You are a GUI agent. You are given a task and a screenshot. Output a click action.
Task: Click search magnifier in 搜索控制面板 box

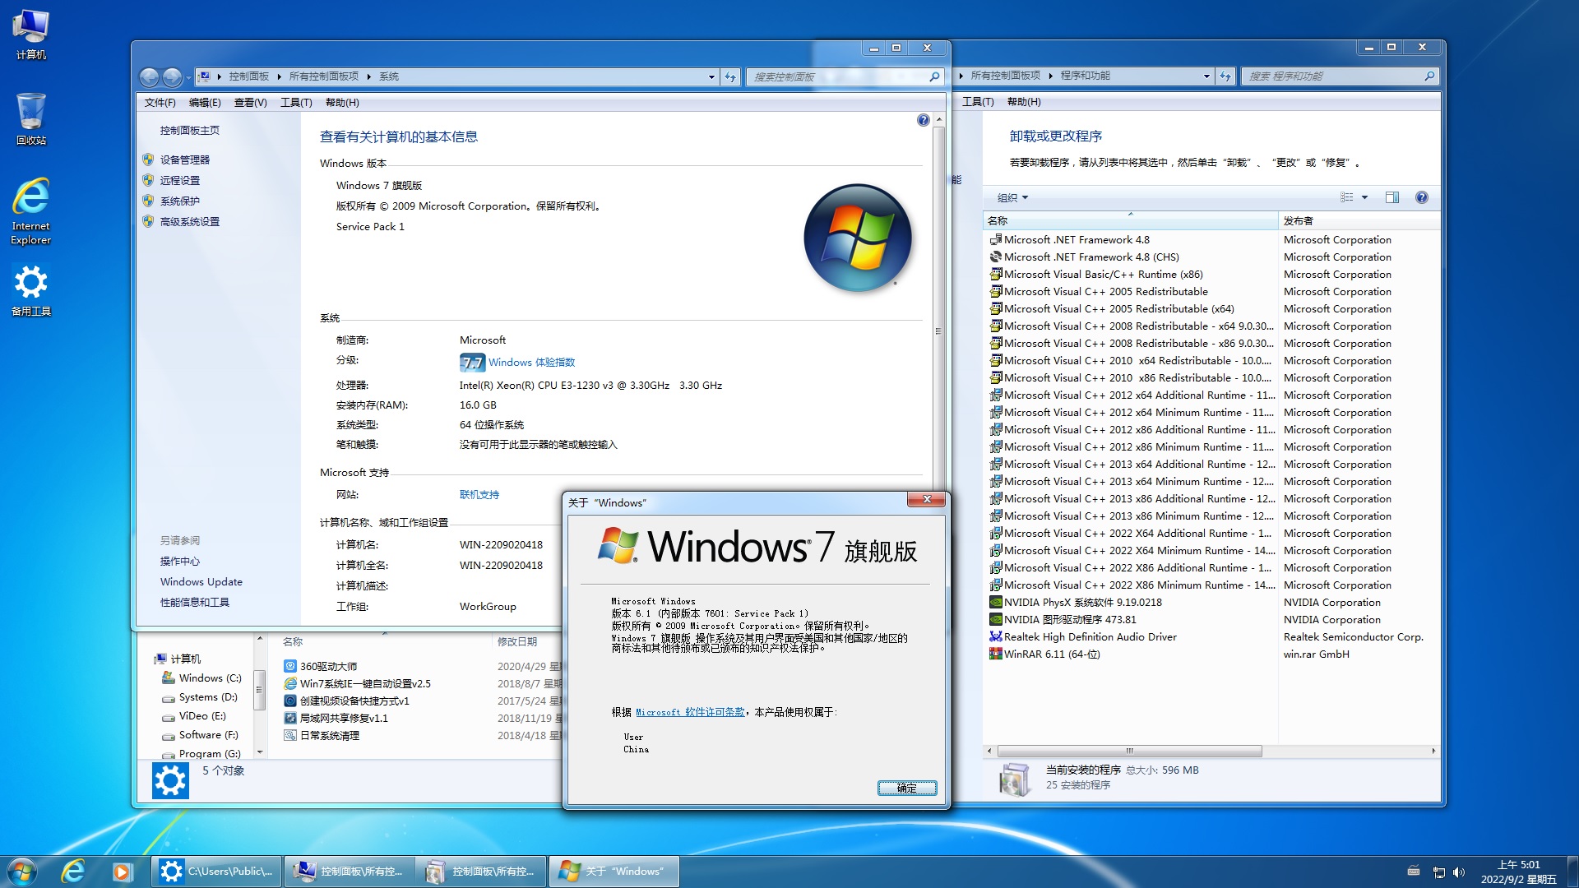tap(934, 76)
